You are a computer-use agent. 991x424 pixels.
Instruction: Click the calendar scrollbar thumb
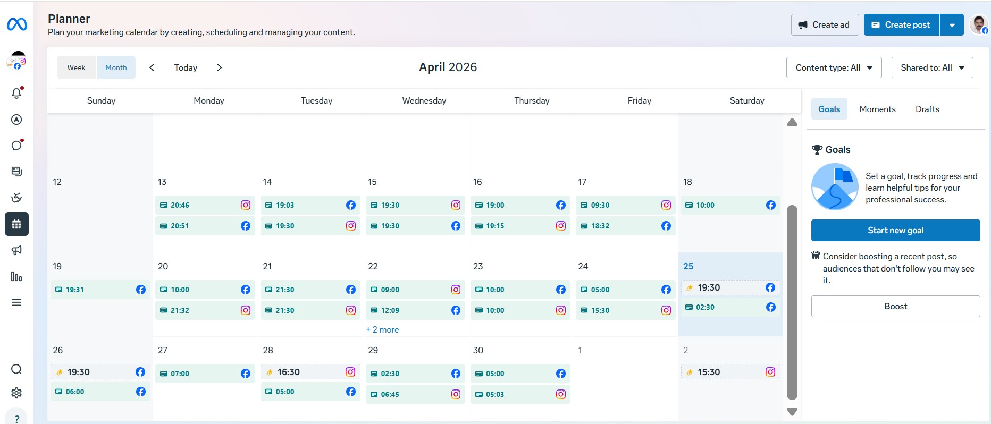tap(792, 302)
